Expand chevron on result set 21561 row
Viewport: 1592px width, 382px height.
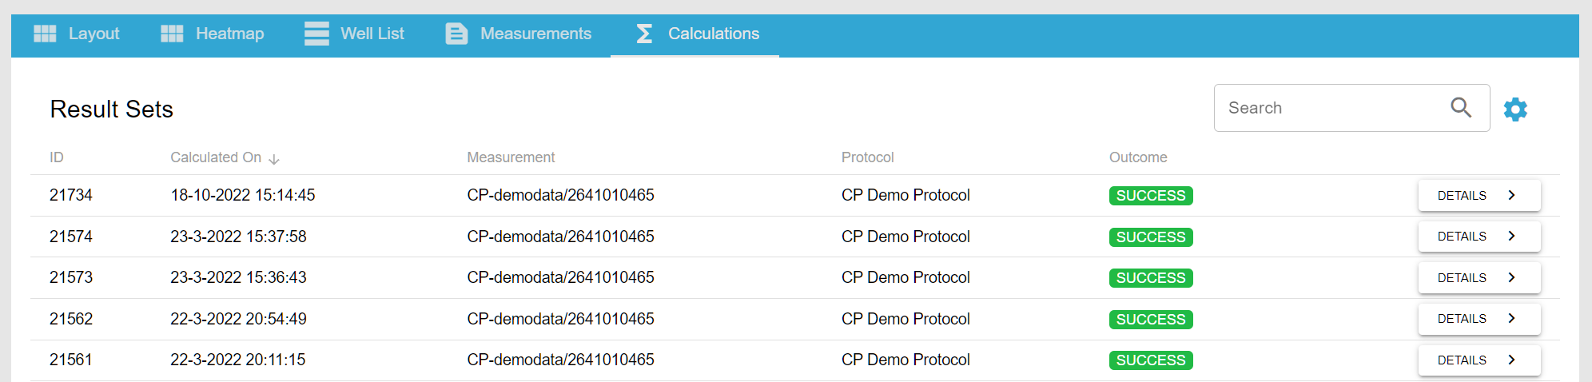(x=1511, y=360)
